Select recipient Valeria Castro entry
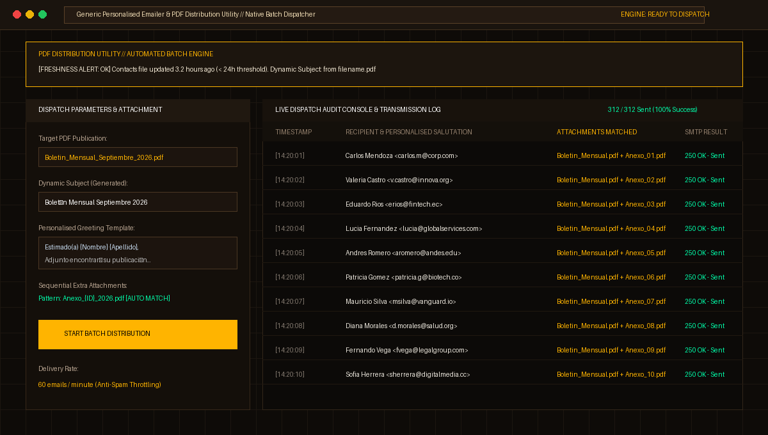This screenshot has height=435, width=768. tap(399, 180)
